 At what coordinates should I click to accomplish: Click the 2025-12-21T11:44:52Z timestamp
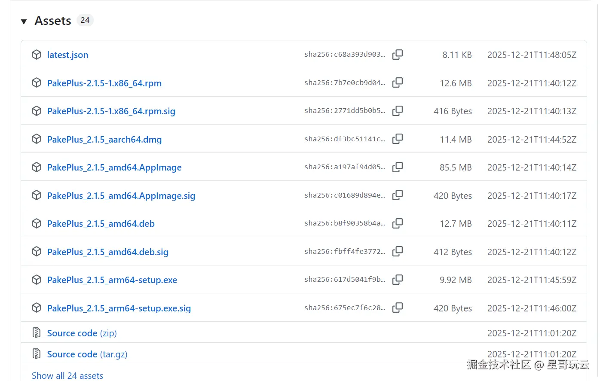[x=532, y=140]
